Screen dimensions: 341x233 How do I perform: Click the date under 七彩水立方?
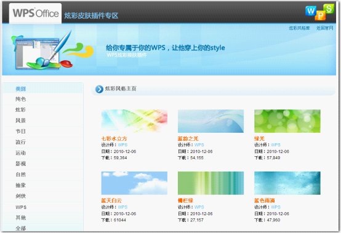(x=125, y=151)
